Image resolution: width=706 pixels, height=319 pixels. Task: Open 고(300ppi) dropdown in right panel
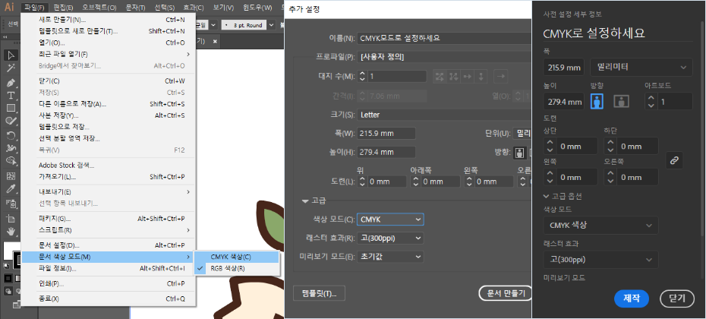[x=600, y=260]
